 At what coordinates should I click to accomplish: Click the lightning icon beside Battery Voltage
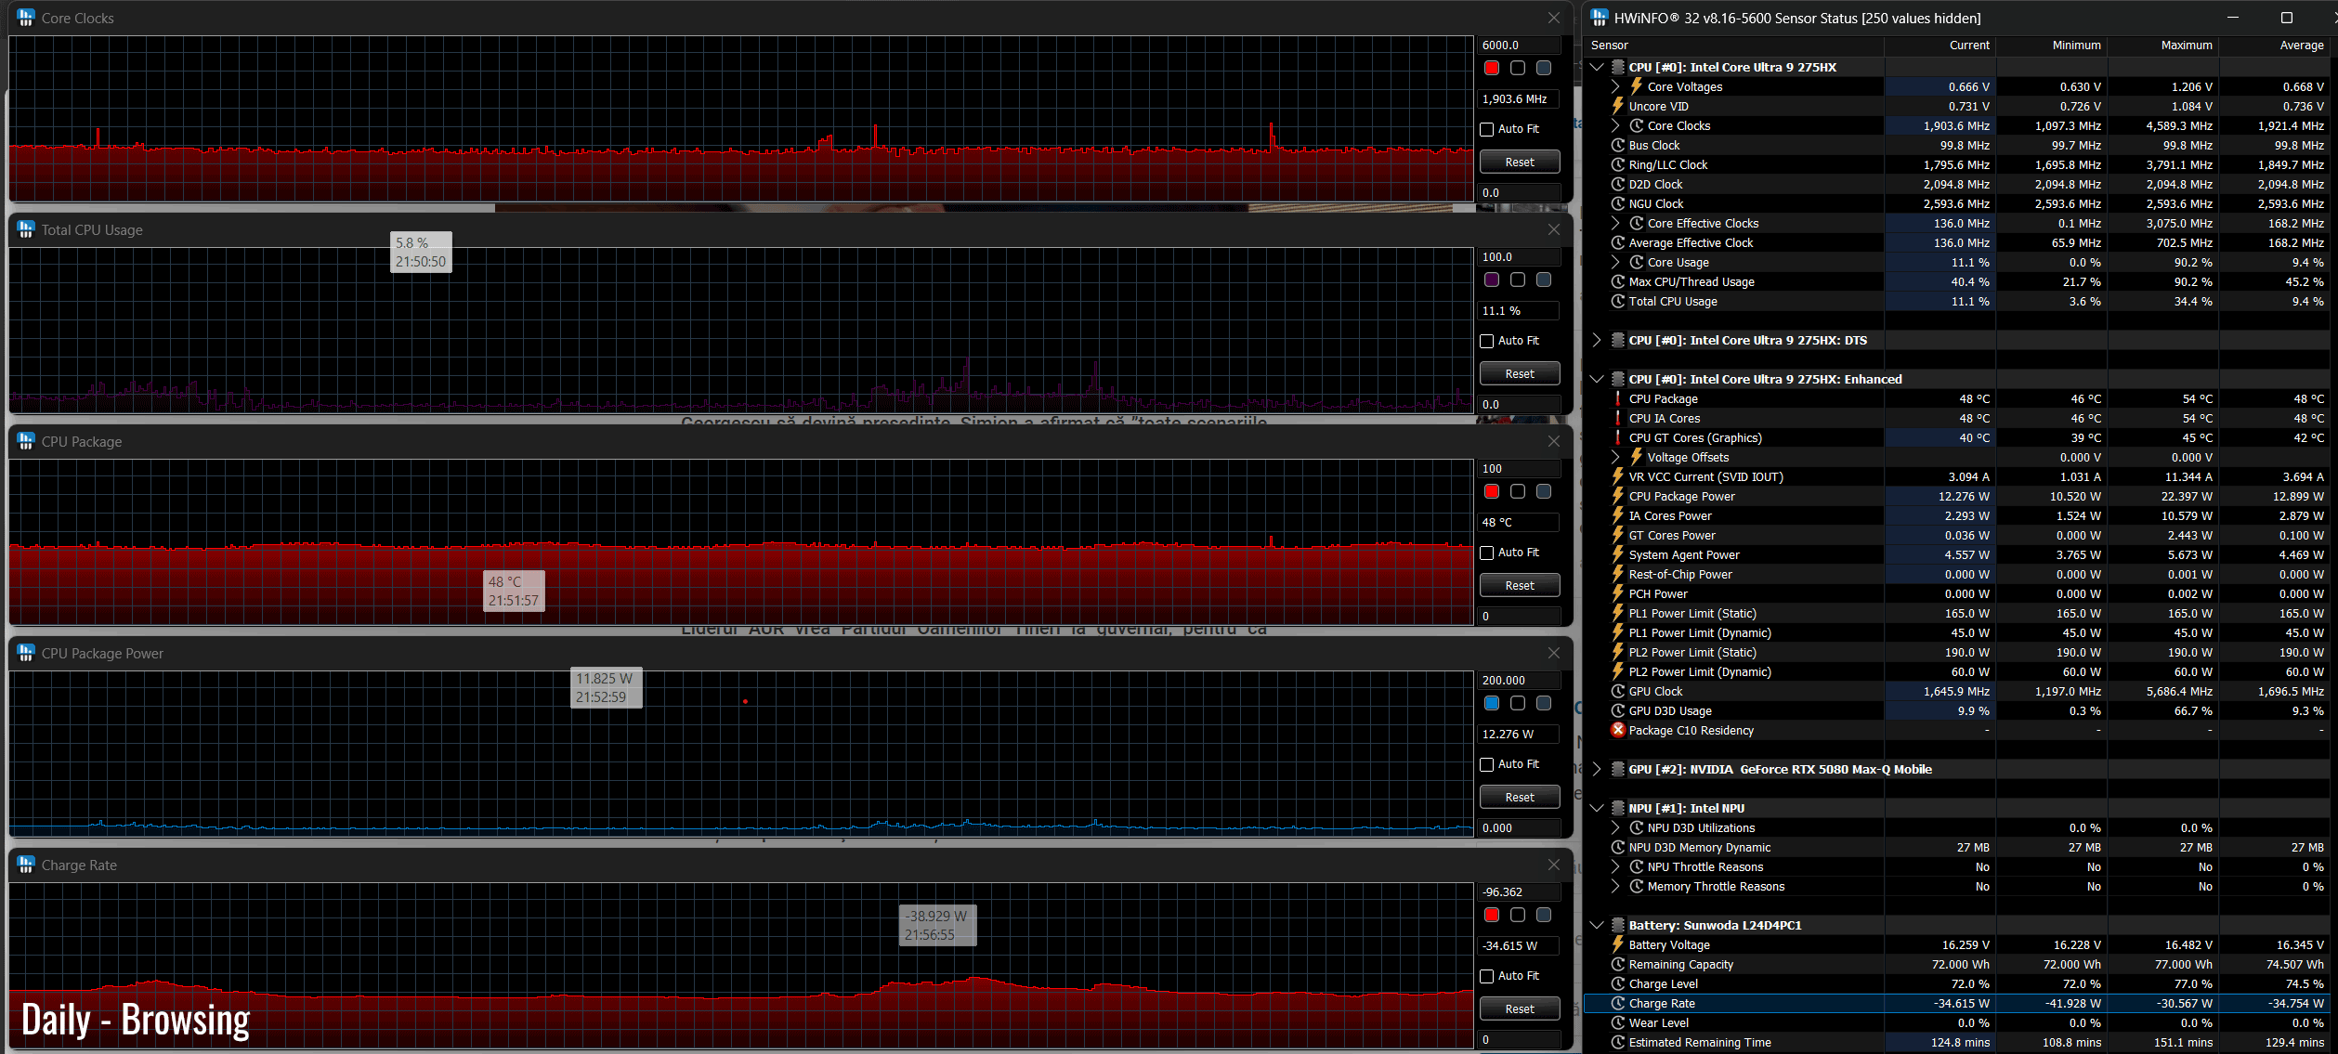coord(1618,944)
